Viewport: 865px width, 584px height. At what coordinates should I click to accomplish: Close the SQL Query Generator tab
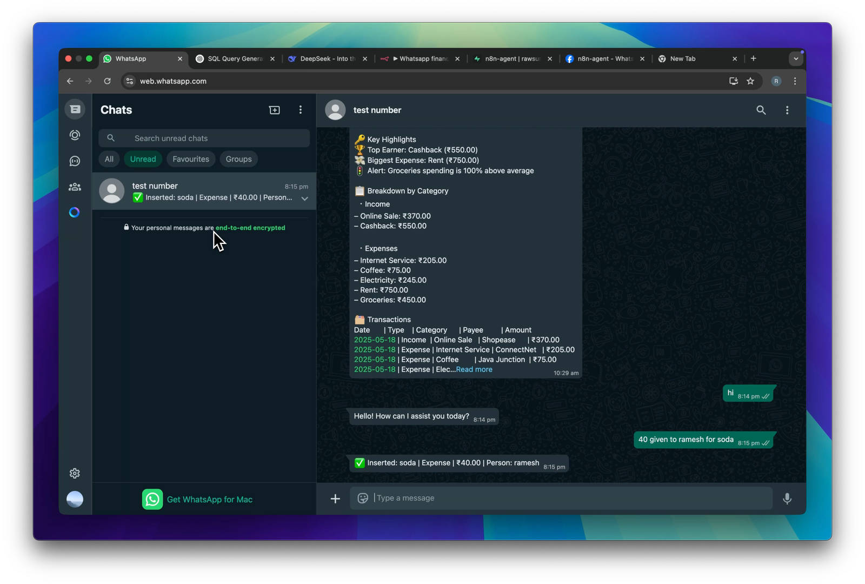pyautogui.click(x=272, y=59)
